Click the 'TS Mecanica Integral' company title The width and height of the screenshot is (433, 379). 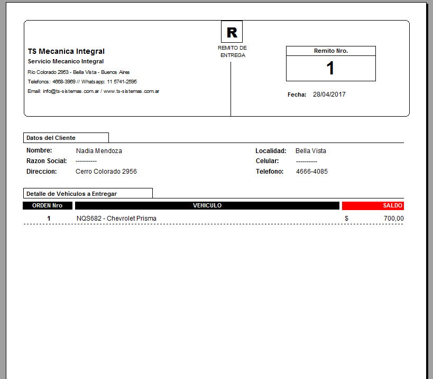(66, 51)
